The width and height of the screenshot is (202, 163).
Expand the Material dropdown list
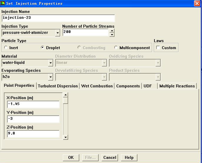[x=51, y=63]
